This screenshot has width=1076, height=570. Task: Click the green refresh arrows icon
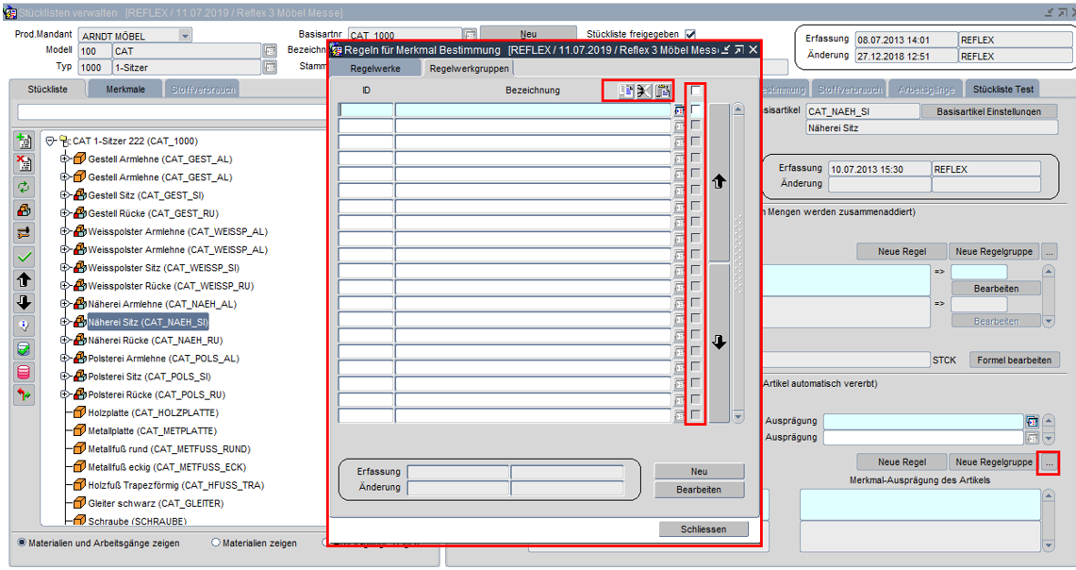(x=25, y=187)
